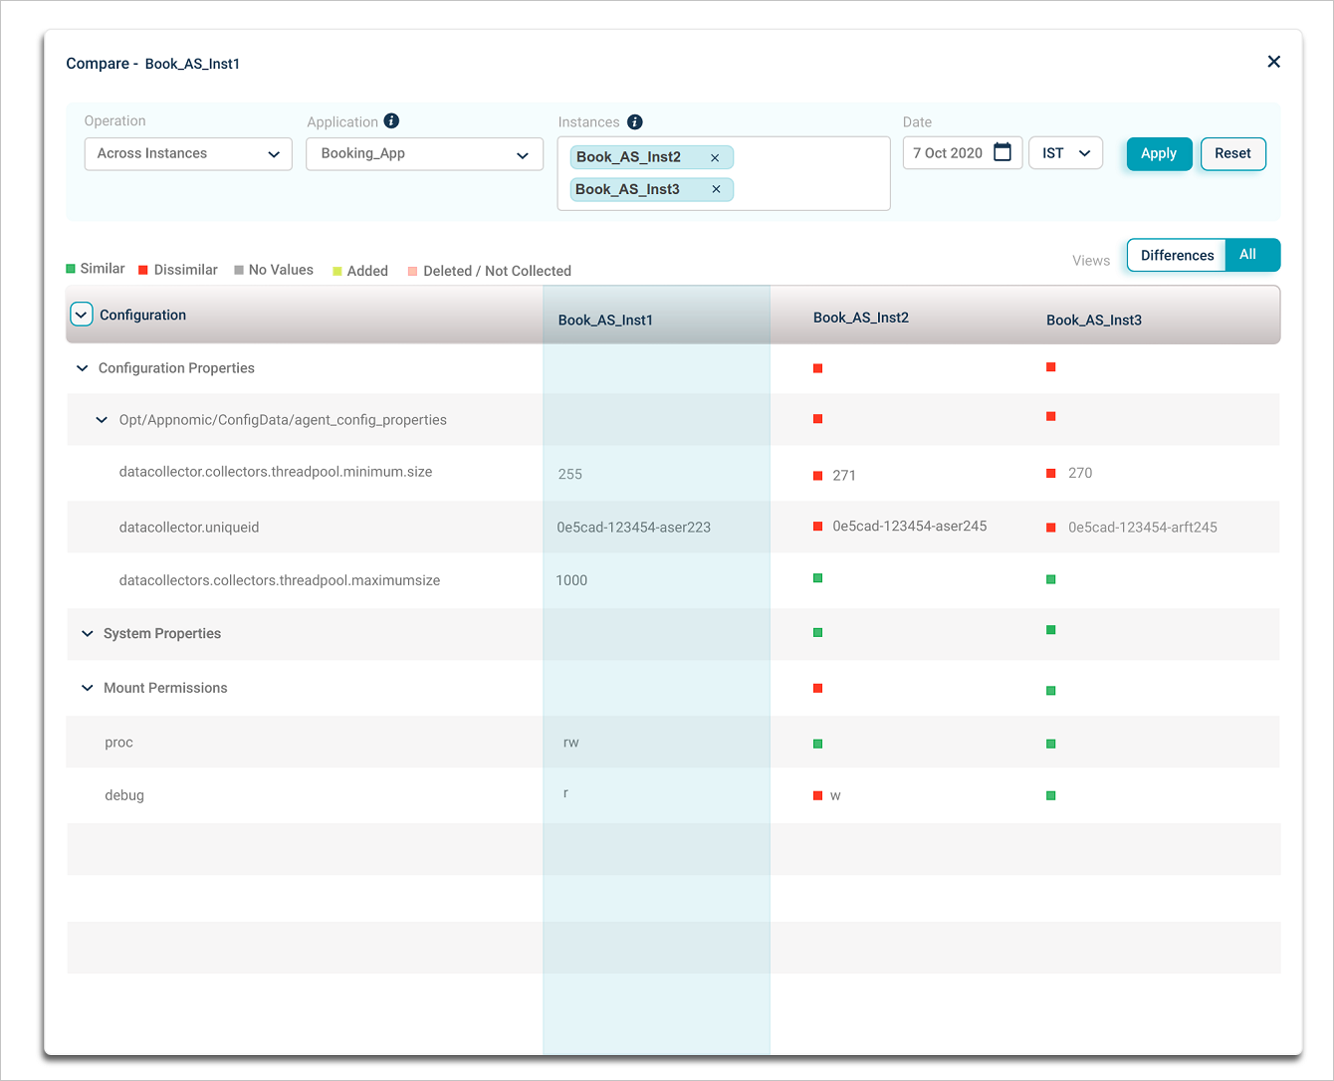Open the Operation dropdown Across Instances
Image resolution: width=1334 pixels, height=1081 pixels.
pyautogui.click(x=188, y=153)
